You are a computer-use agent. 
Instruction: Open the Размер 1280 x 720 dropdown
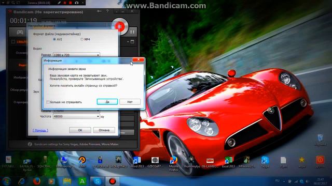tap(76, 55)
